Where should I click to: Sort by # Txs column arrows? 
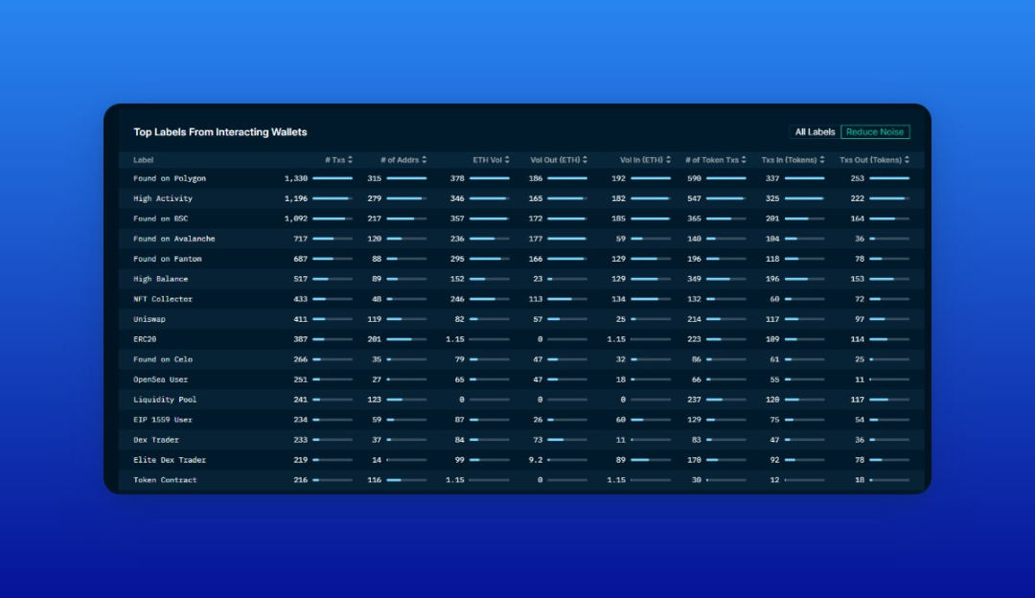click(x=350, y=160)
